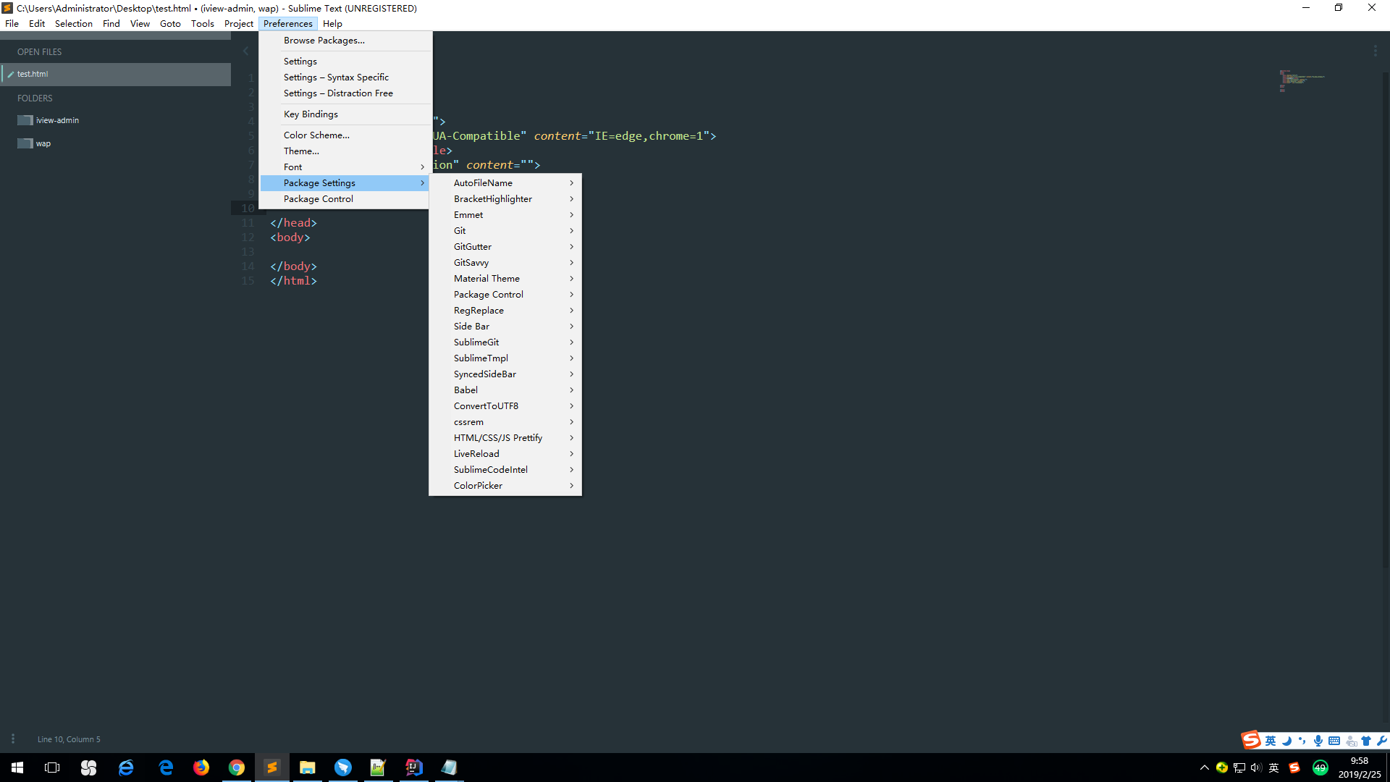Choose Color Scheme... option
The height and width of the screenshot is (782, 1390).
[x=345, y=135]
